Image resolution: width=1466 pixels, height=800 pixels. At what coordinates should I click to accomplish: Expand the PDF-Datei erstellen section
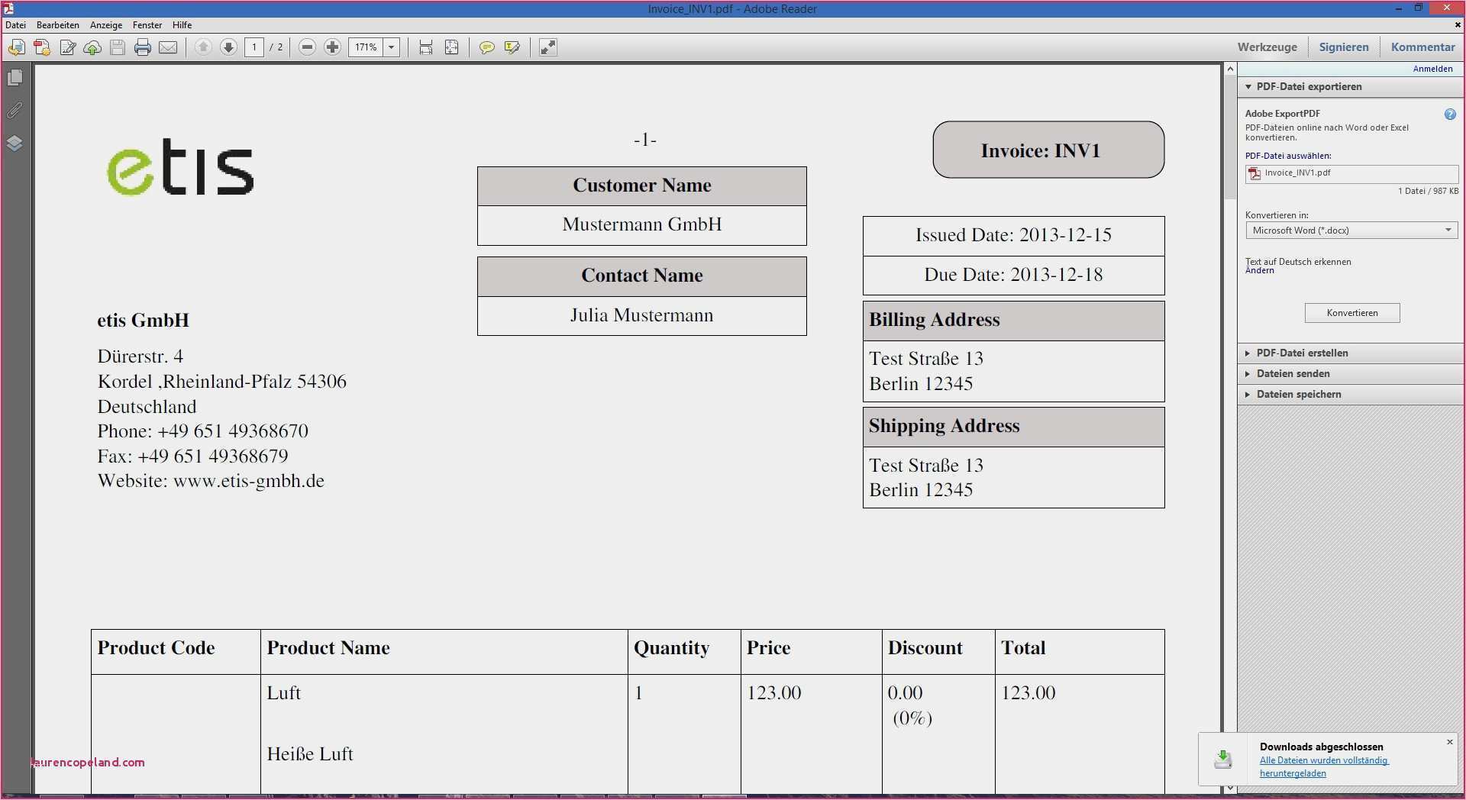tap(1302, 353)
